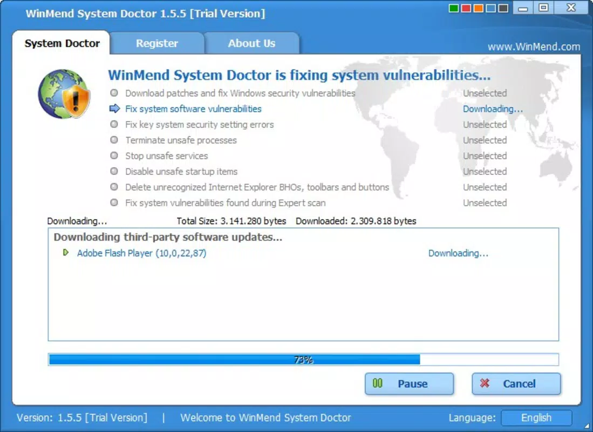This screenshot has height=432, width=593.
Task: Click the 73% download progress bar
Action: (x=303, y=359)
